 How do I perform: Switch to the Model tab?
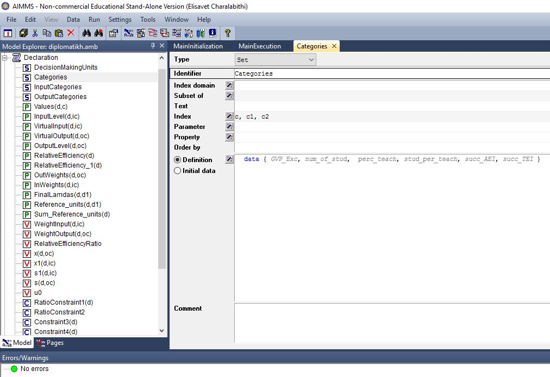pos(17,343)
